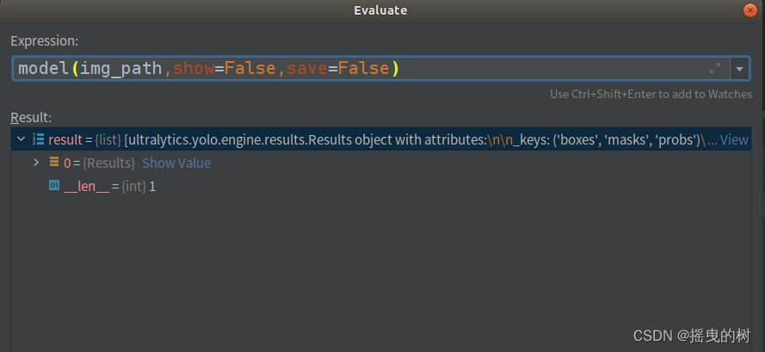Expand the 0 = {Results} entry

click(36, 162)
